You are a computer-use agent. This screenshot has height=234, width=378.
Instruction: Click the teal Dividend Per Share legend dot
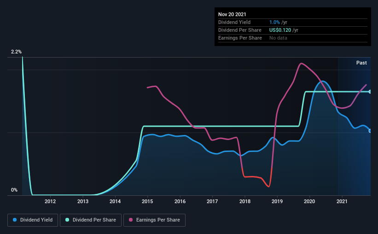click(x=67, y=220)
